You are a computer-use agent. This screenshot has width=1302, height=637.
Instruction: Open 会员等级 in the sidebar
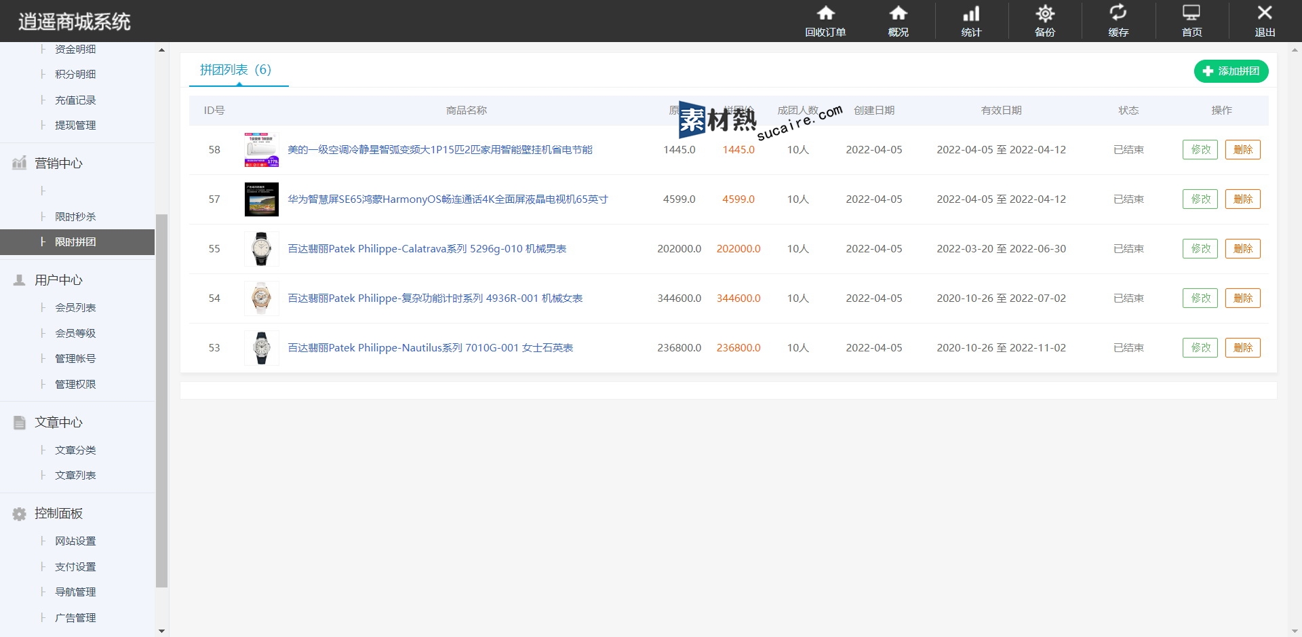click(x=75, y=334)
